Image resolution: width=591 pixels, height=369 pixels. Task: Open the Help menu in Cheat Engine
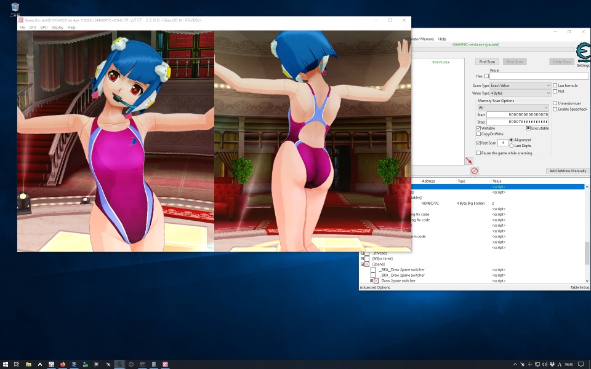pos(442,39)
